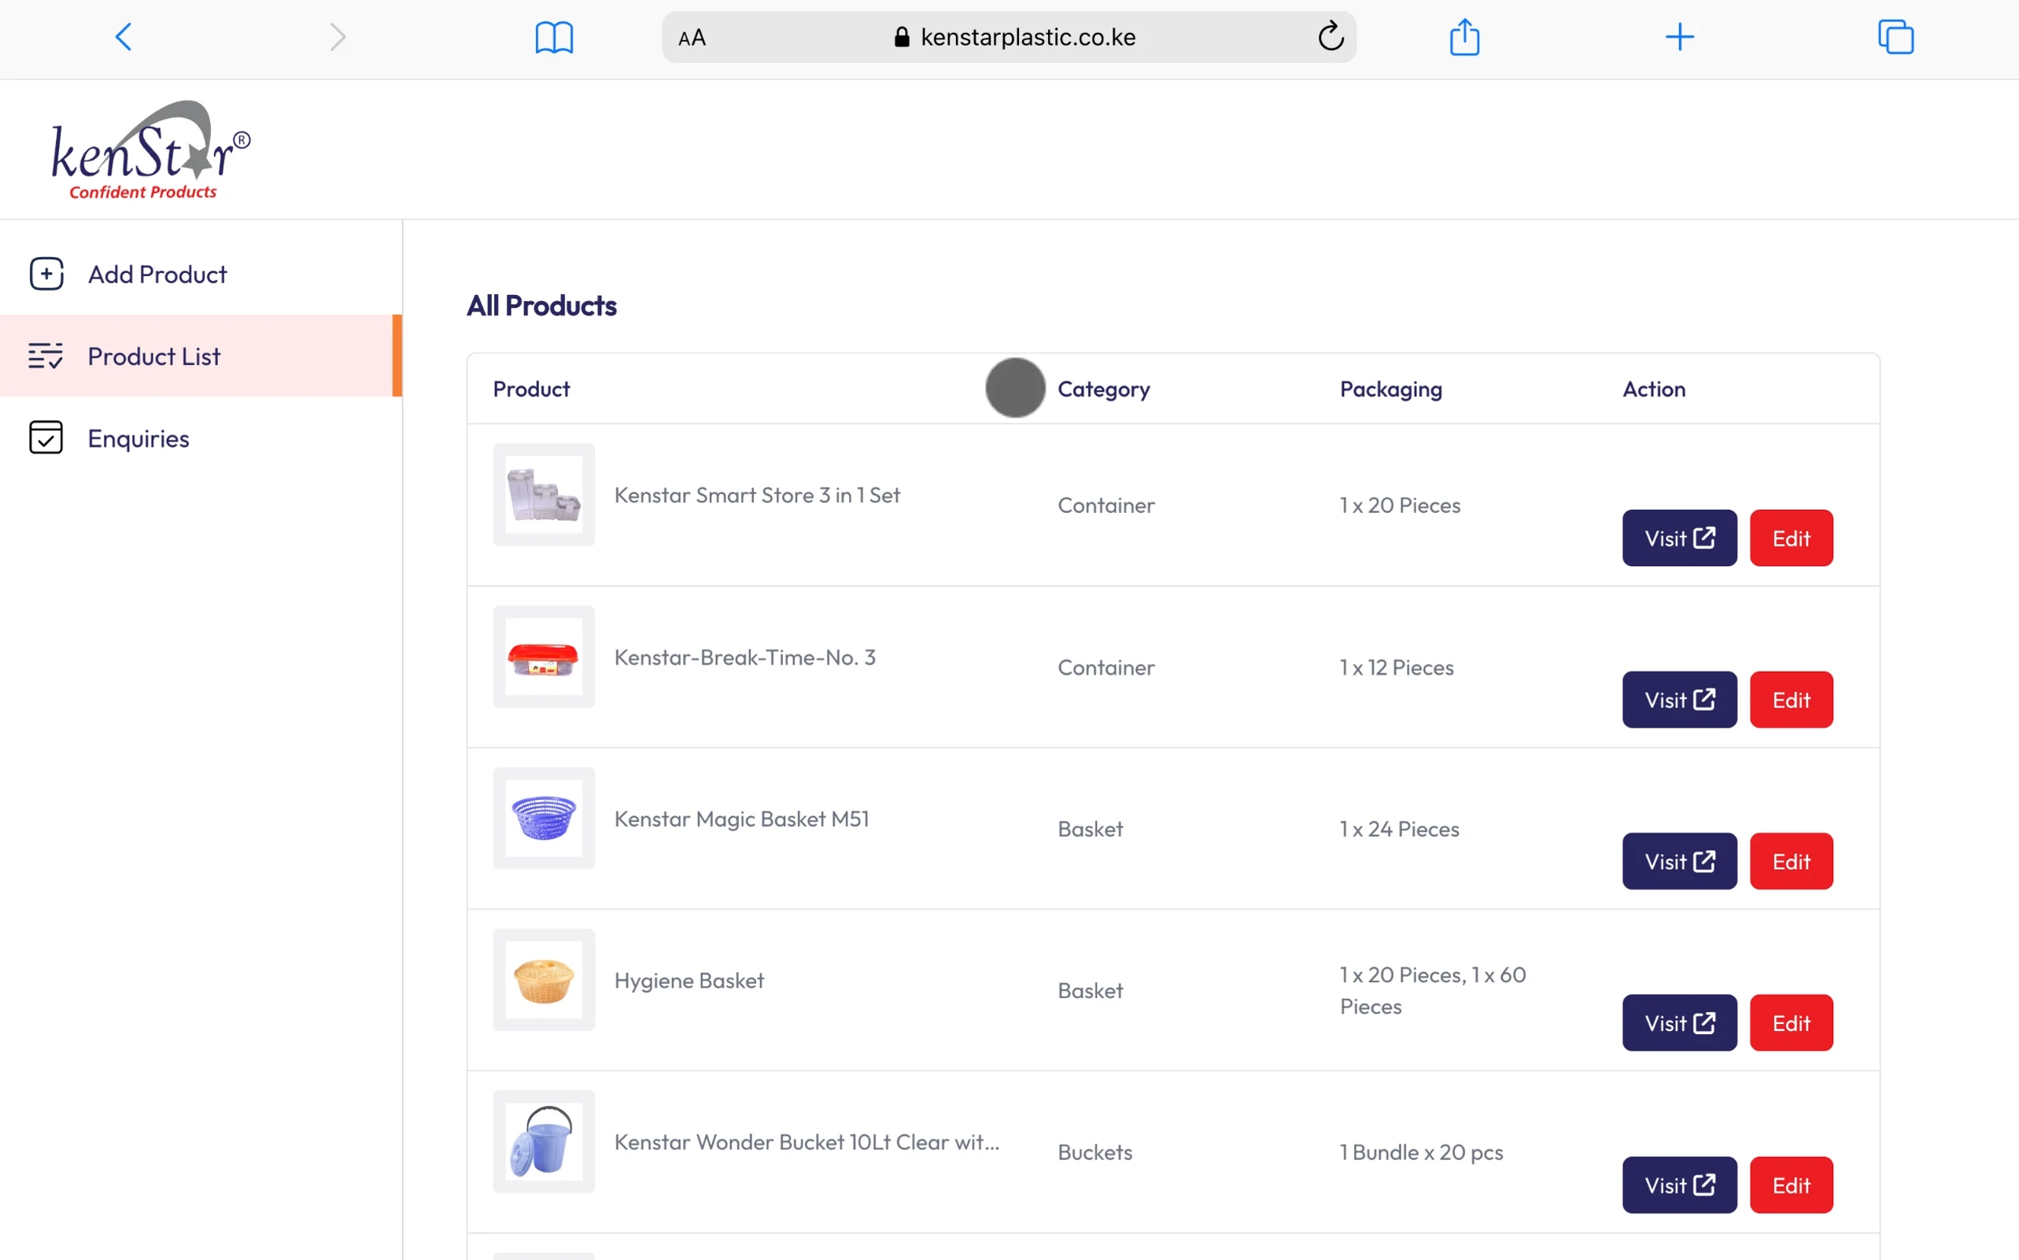Click the 'Buckets' category cell
2019x1260 pixels.
[x=1094, y=1152]
